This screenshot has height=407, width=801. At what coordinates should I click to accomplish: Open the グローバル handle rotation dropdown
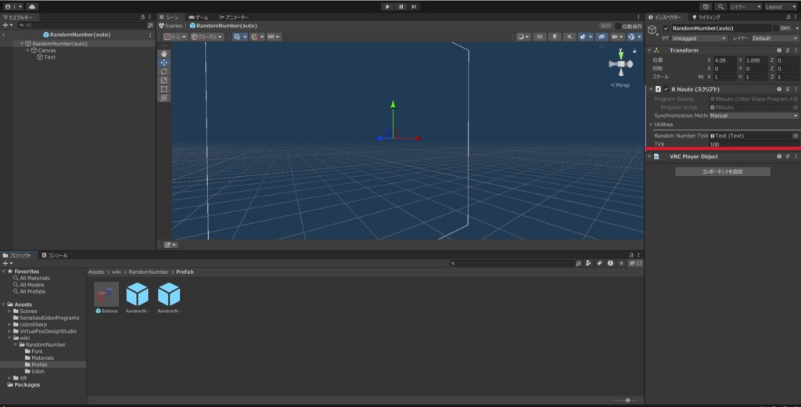tap(207, 37)
